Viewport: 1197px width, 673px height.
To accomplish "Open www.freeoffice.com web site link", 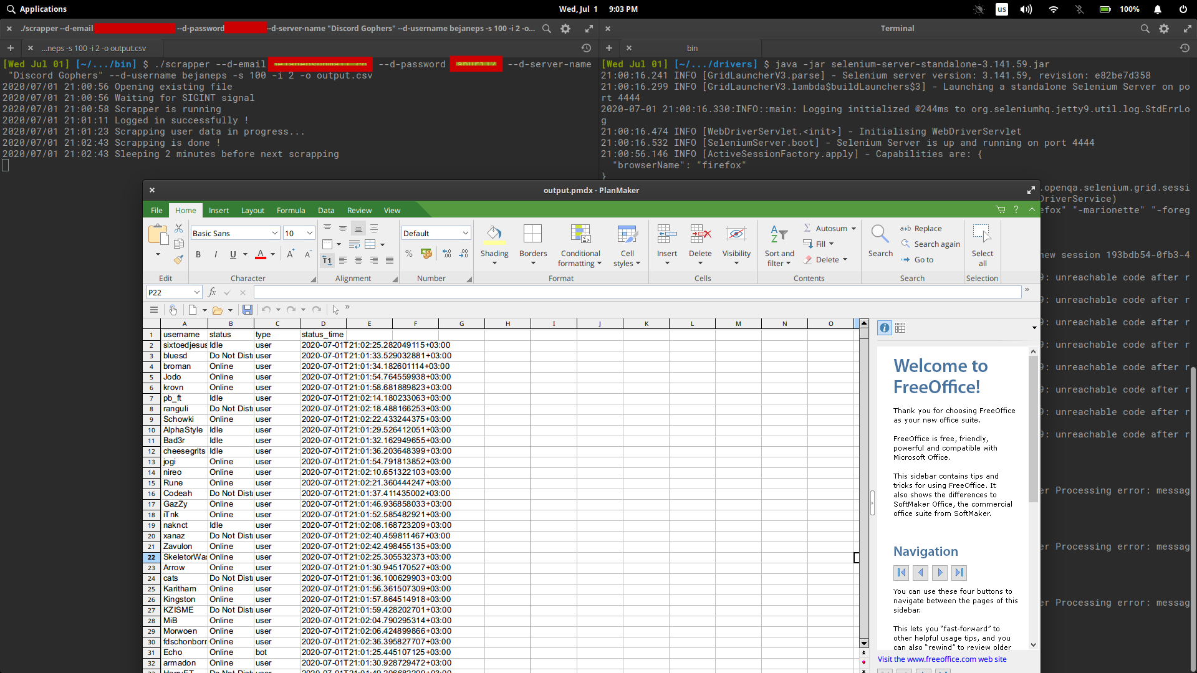I will coord(941,659).
